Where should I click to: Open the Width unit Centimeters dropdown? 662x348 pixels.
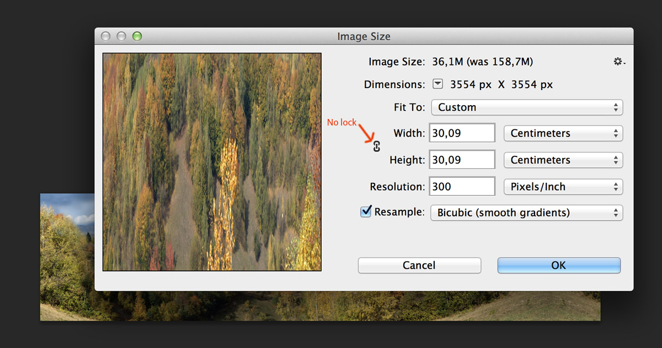coord(563,133)
